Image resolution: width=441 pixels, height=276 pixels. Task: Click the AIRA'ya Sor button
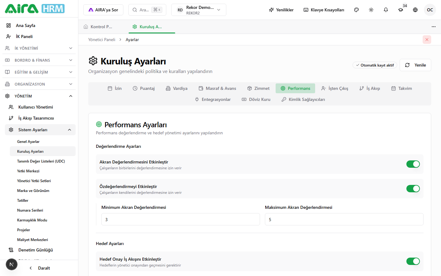pos(103,10)
